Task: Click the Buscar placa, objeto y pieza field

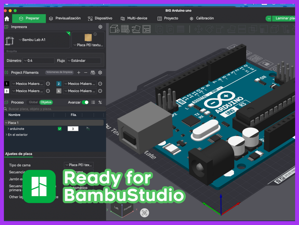Action: [x=55, y=109]
